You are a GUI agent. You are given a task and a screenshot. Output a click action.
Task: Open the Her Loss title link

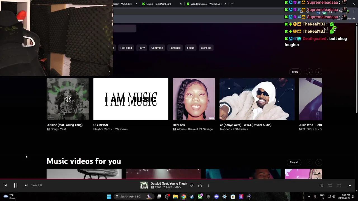[179, 125]
